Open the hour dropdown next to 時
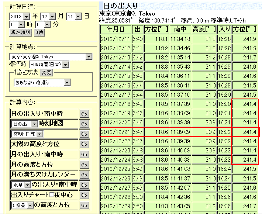 click(x=17, y=25)
